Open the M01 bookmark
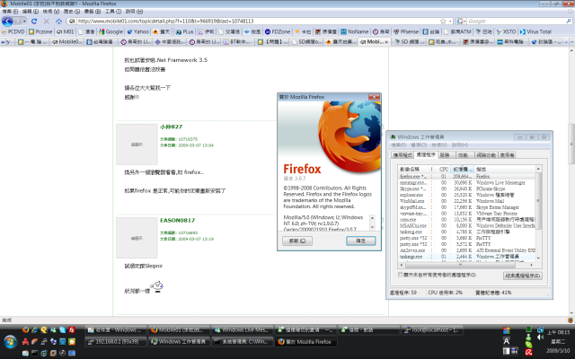Screen dimensions: 575x359 pyautogui.click(x=66, y=32)
